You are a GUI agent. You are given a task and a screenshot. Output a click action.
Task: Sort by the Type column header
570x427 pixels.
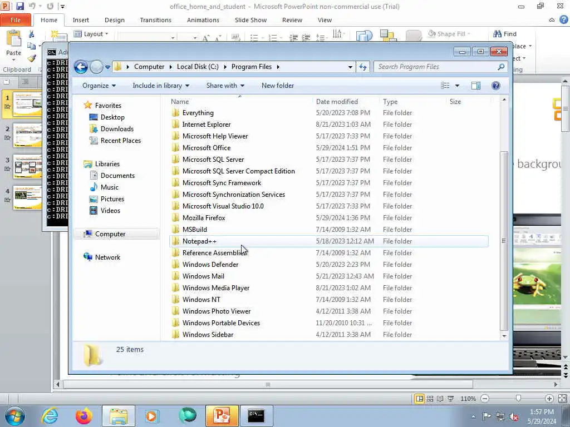coord(412,102)
